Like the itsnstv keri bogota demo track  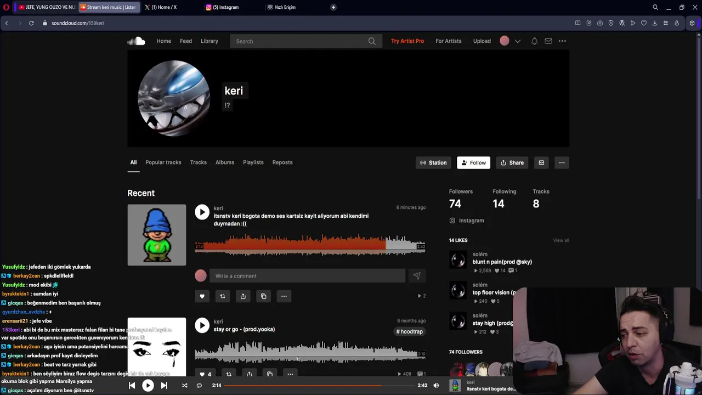(x=202, y=296)
